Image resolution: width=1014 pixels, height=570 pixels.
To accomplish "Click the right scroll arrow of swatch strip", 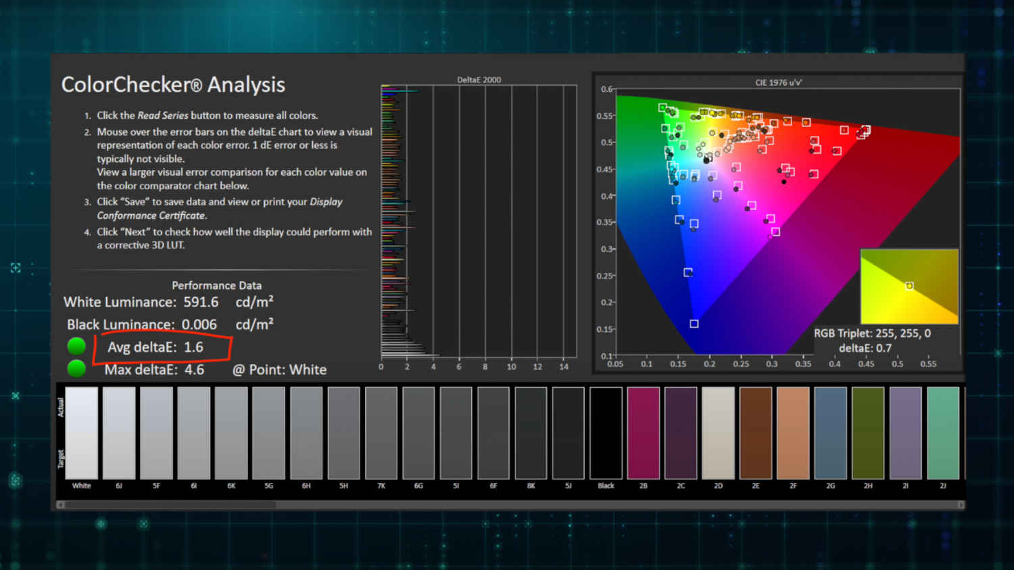I will point(961,504).
